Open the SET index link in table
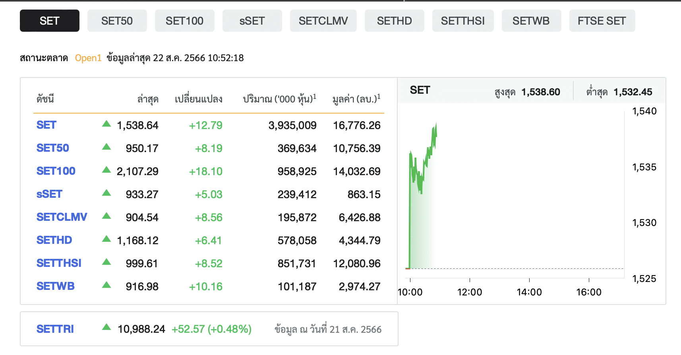This screenshot has height=355, width=681. click(46, 125)
